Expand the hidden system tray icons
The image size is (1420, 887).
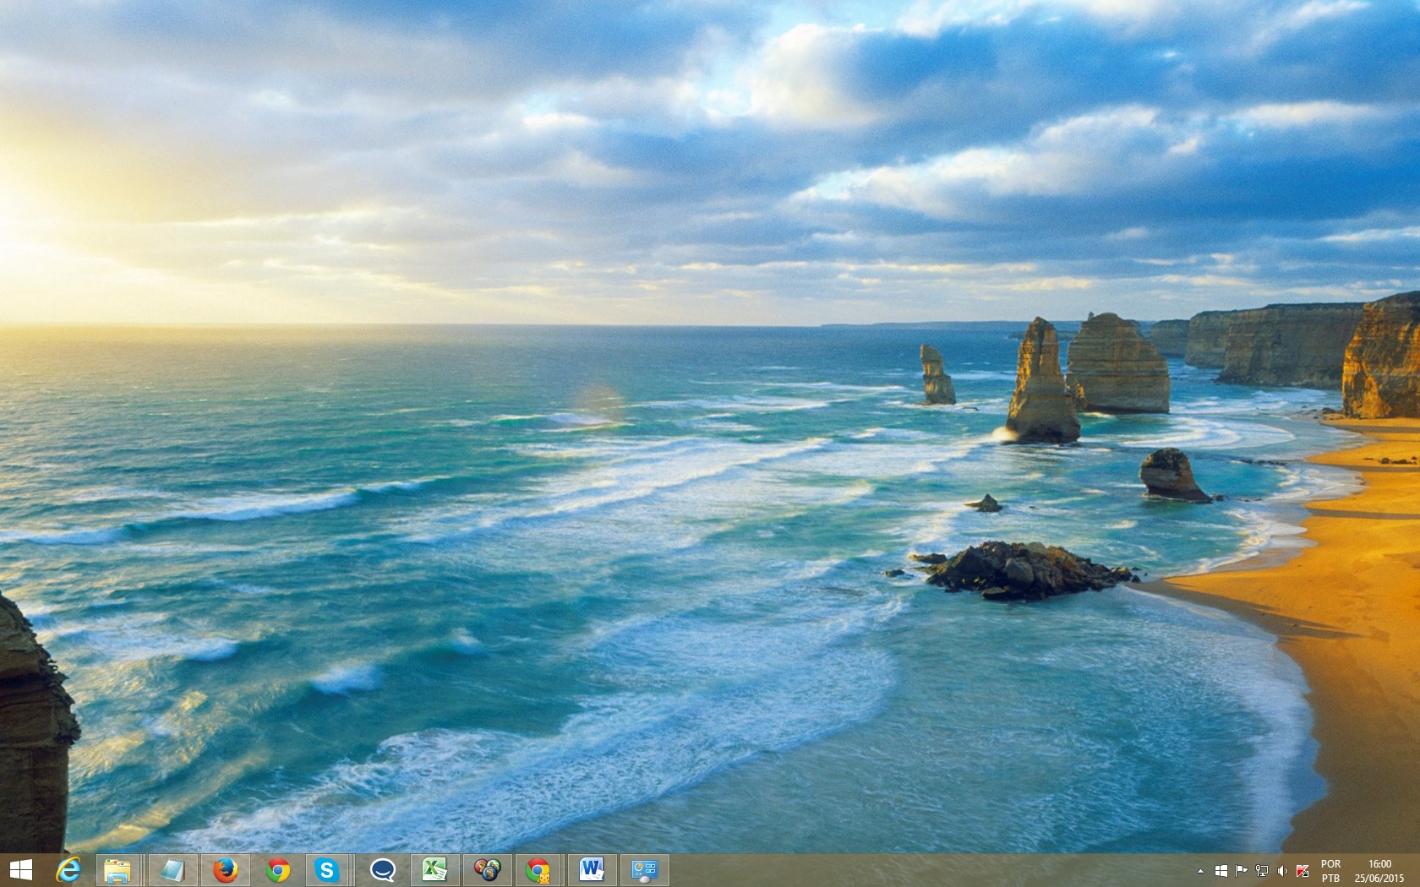tap(1201, 870)
